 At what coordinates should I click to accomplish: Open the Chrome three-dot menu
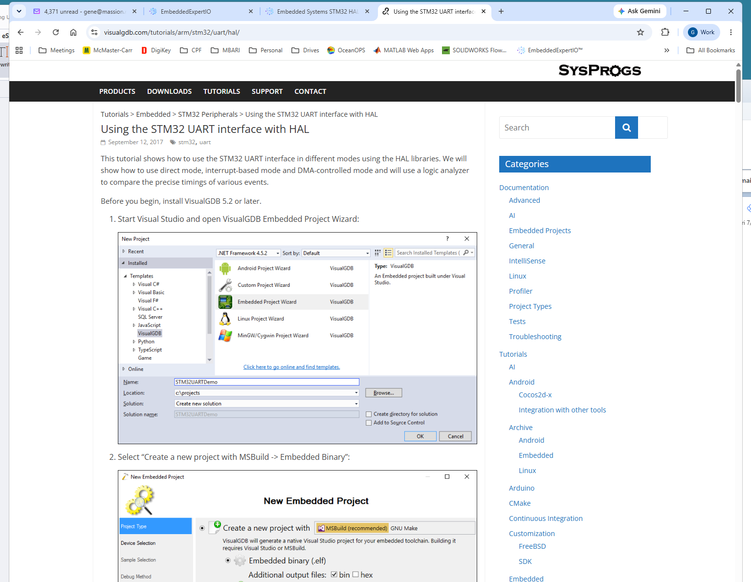(731, 32)
